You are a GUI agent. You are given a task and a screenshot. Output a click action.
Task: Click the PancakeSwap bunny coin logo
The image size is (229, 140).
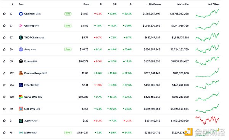(x=21, y=73)
